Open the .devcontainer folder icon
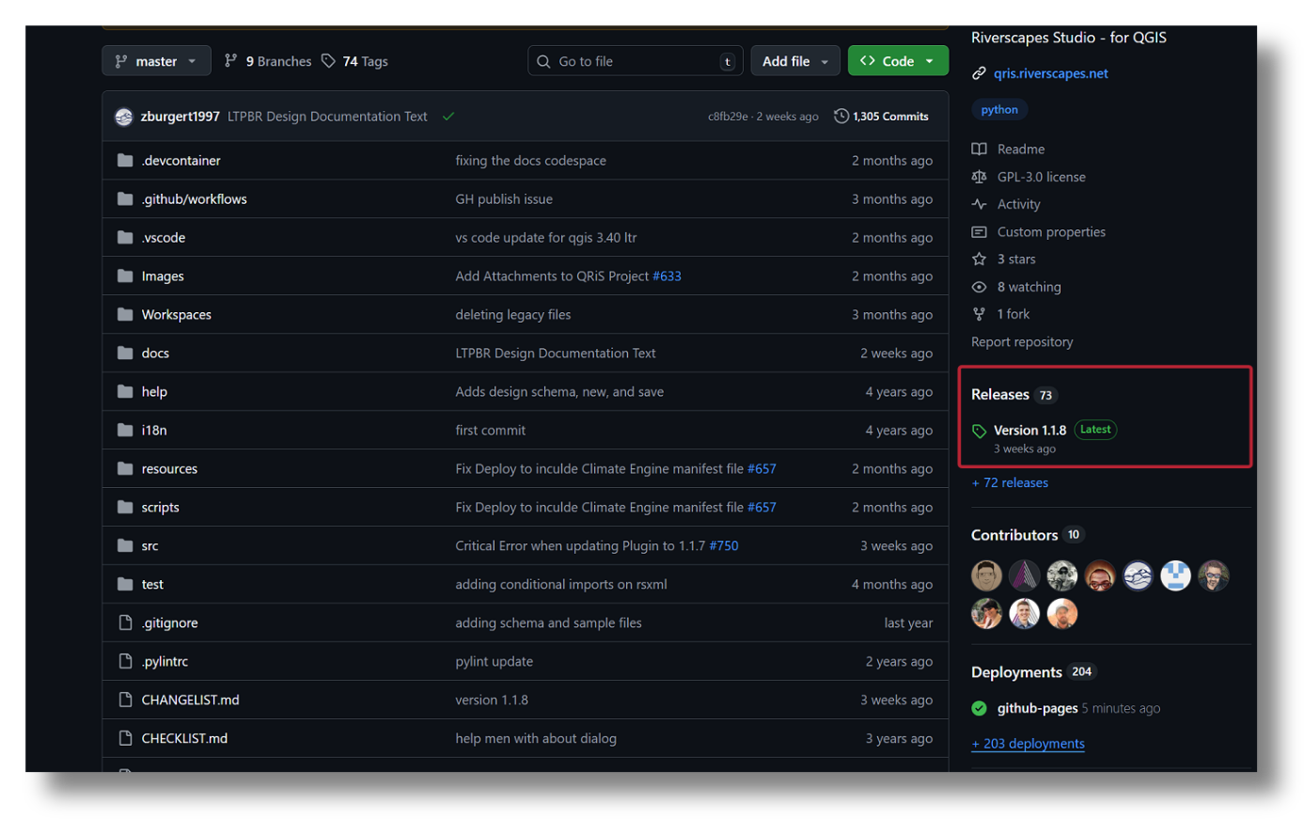Screen dimensions: 1304x819 coord(125,161)
